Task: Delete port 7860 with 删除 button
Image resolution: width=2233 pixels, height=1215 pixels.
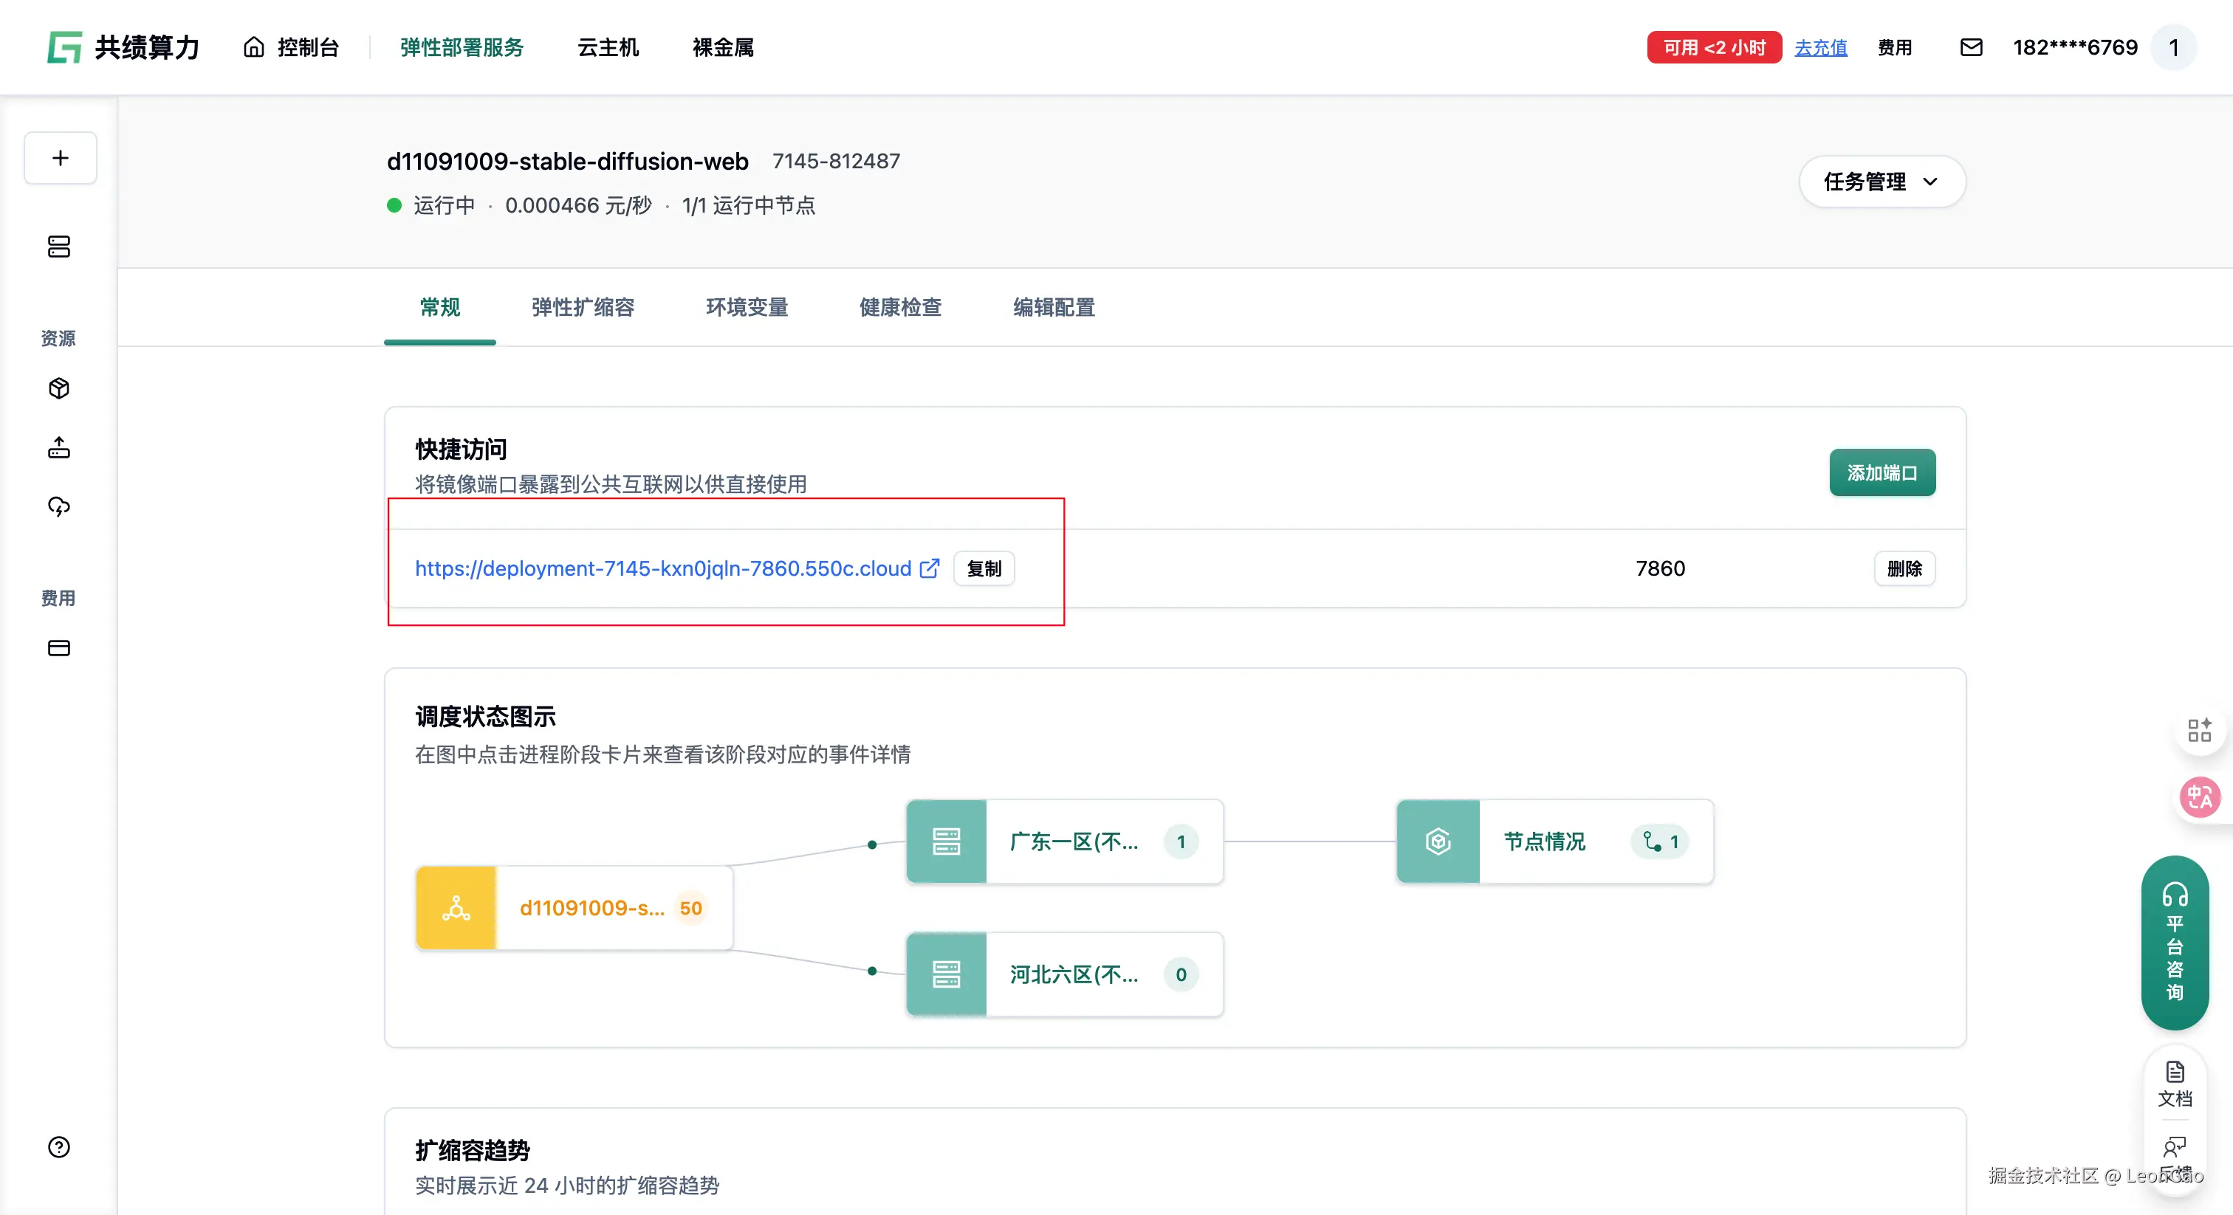Action: coord(1904,568)
